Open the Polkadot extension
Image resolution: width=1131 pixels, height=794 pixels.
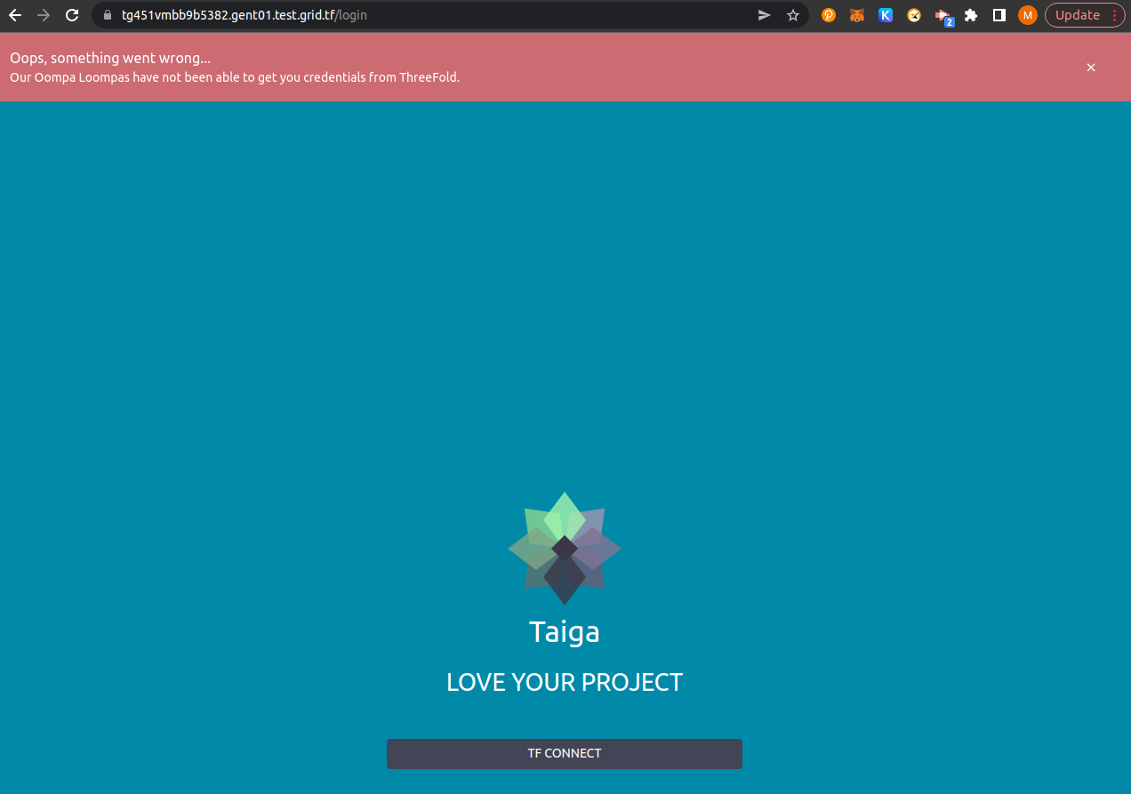[x=828, y=15]
